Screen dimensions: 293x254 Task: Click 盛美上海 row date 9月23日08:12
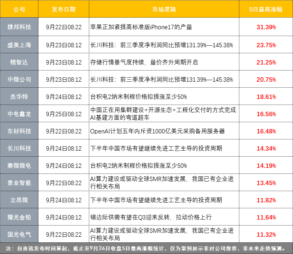64,45
